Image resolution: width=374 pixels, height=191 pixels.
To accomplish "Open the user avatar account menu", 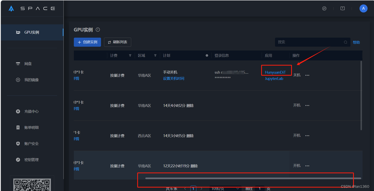I will [x=363, y=8].
